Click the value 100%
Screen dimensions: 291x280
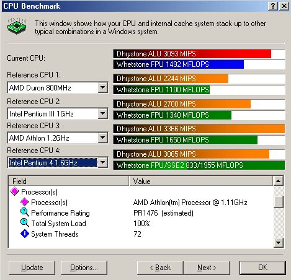coord(141,224)
